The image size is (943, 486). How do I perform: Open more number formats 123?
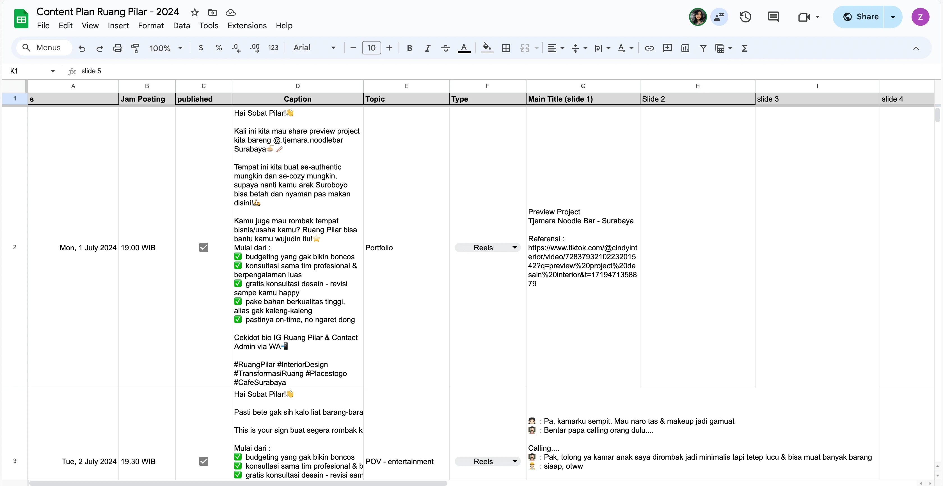(273, 48)
